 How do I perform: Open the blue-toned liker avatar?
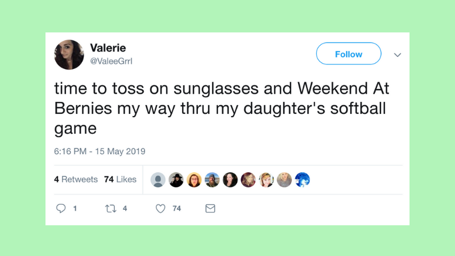(303, 180)
